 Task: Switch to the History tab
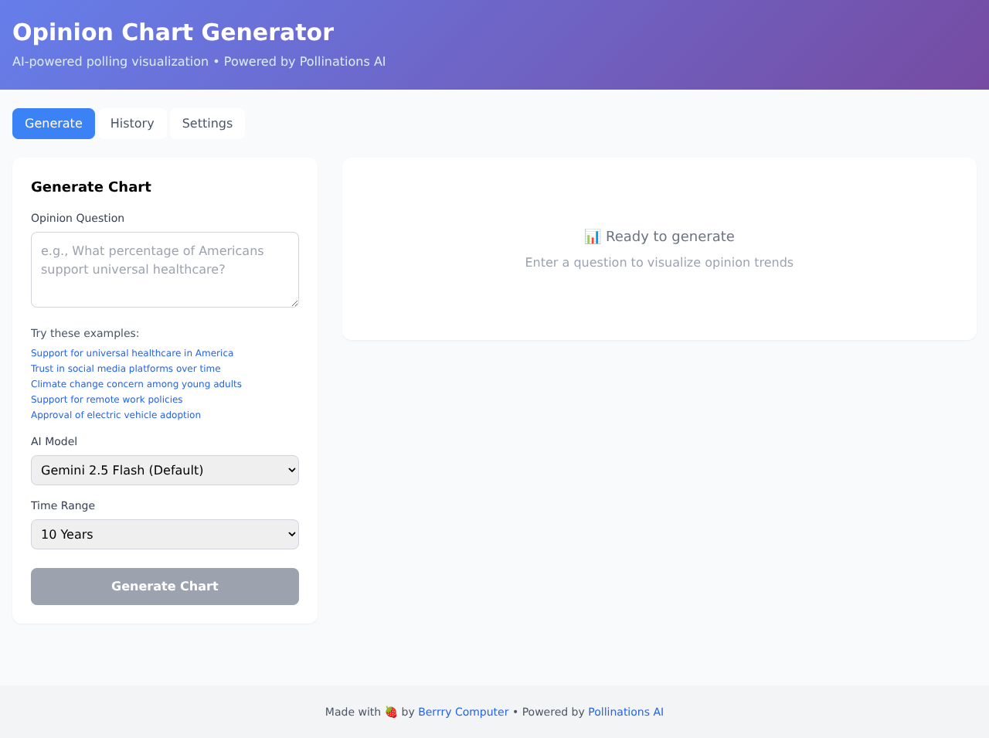tap(131, 124)
